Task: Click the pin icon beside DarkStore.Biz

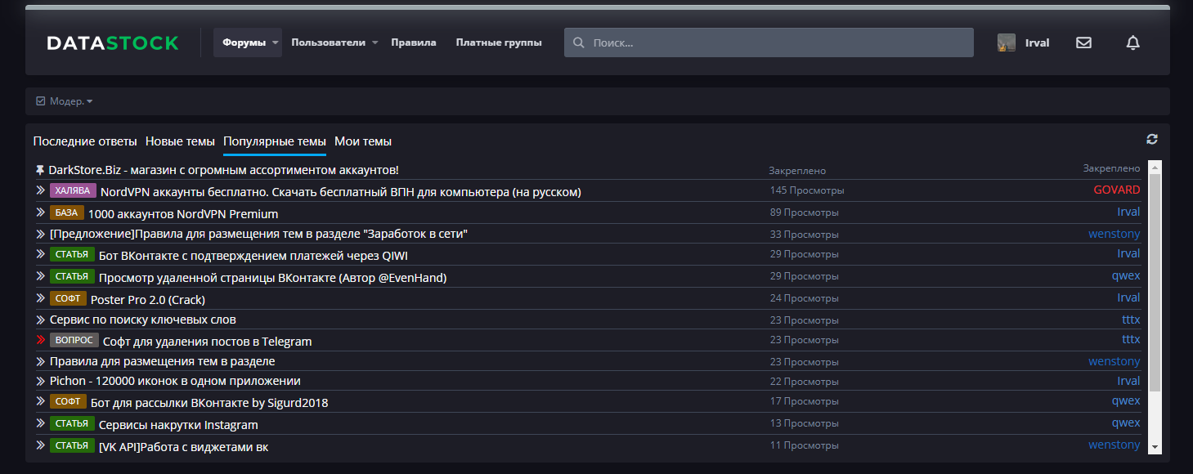Action: tap(40, 170)
